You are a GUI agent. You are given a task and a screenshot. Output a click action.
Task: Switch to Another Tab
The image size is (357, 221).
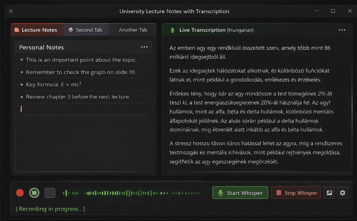pos(133,30)
